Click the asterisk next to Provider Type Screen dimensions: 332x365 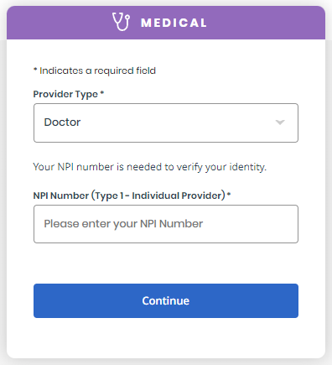[102, 92]
